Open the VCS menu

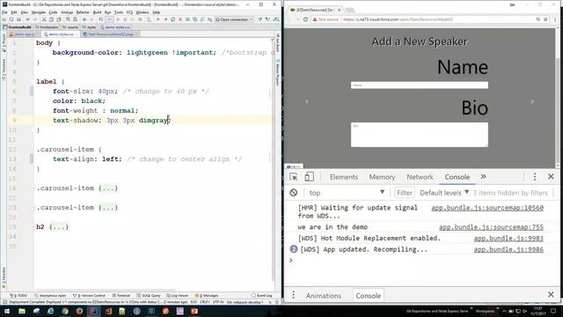pyautogui.click(x=129, y=12)
